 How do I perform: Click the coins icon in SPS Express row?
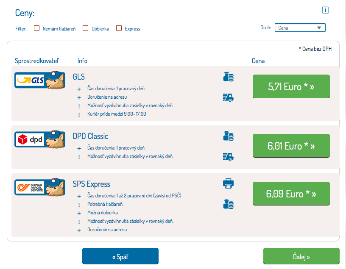point(229,204)
